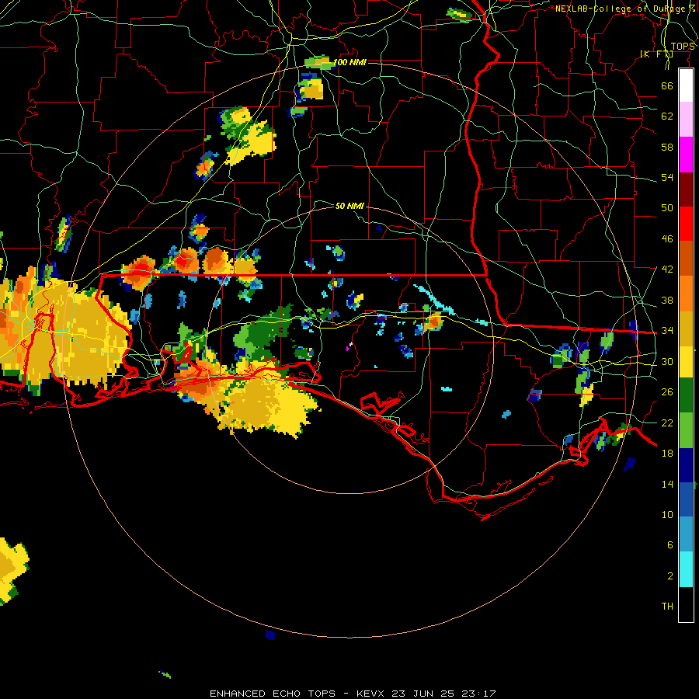Pick the maroon dark red legend swatch
Image resolution: width=699 pixels, height=699 pixels.
pyautogui.click(x=686, y=189)
